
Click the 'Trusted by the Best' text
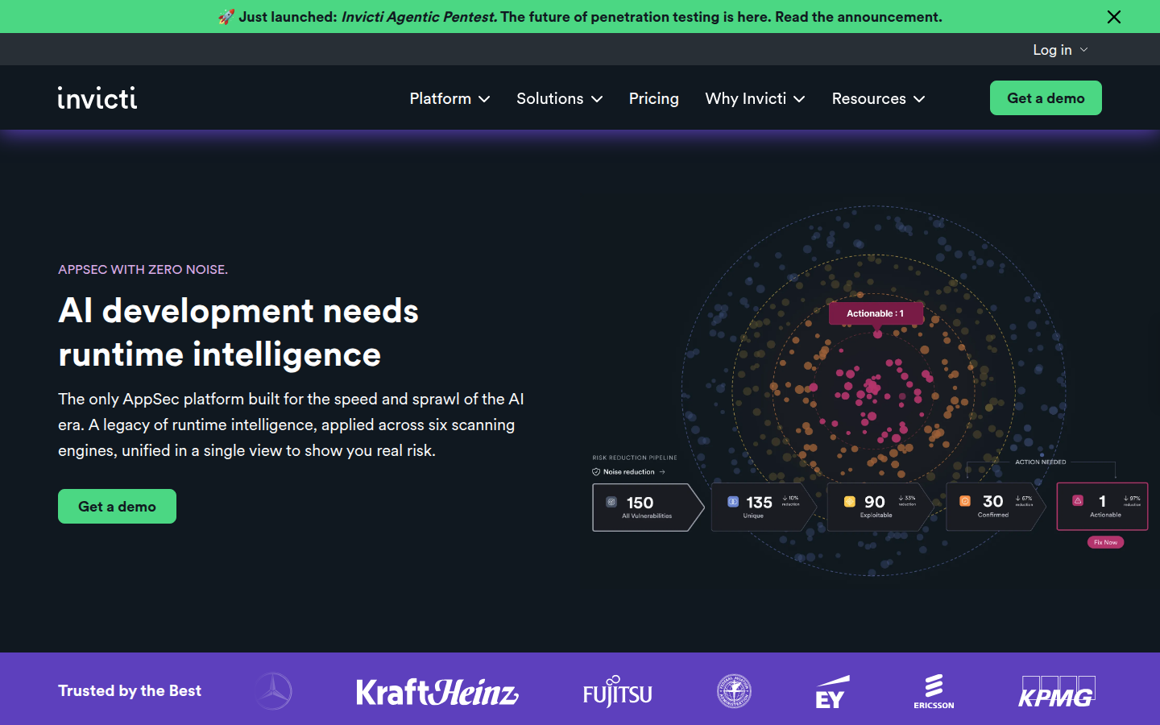pos(130,690)
